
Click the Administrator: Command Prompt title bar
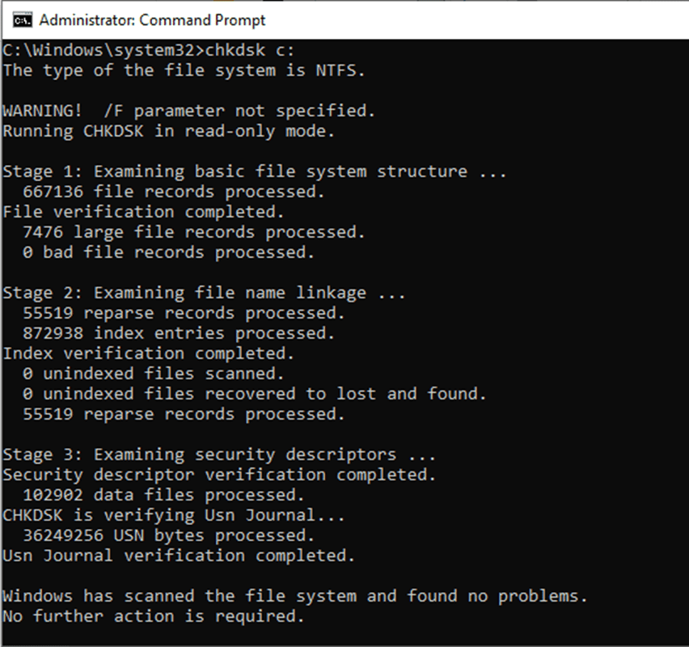pos(152,19)
